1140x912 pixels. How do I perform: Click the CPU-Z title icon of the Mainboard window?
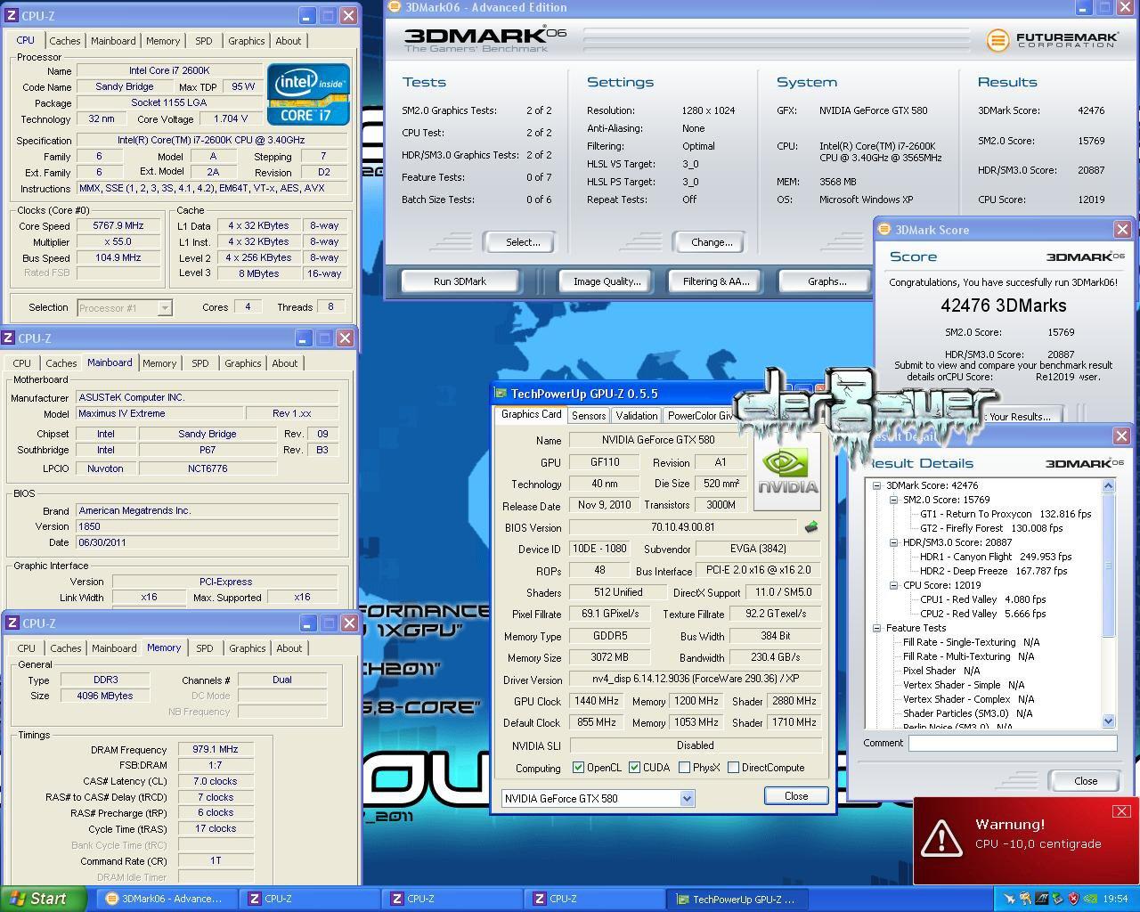pos(7,338)
